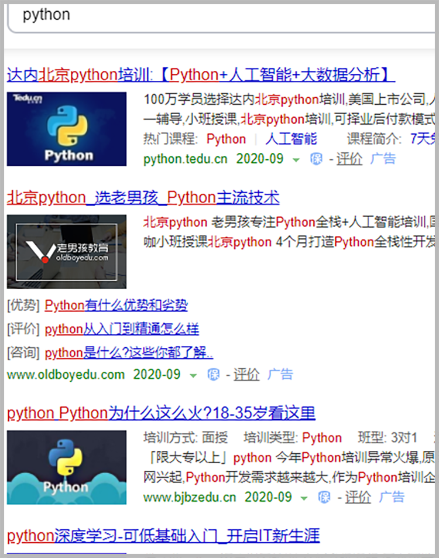Expand dropdown arrow beside python.tedu.cn date

(296, 160)
